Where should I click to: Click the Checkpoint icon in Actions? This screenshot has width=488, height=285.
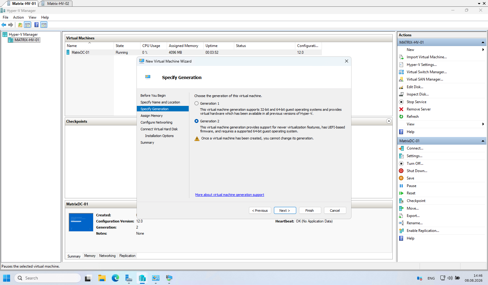tap(401, 201)
